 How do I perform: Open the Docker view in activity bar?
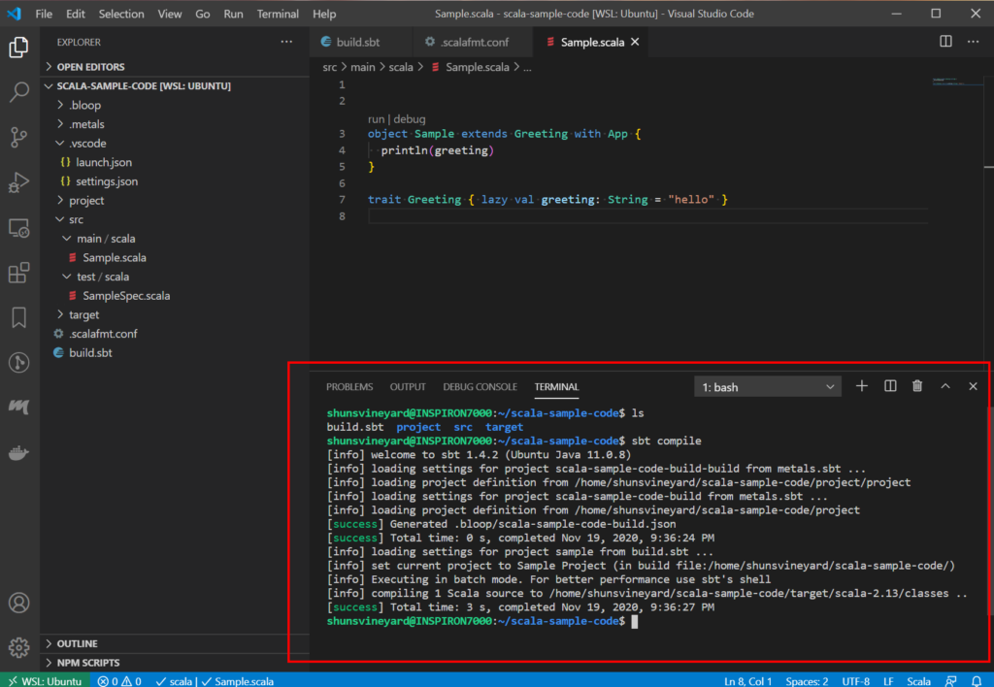[x=18, y=453]
